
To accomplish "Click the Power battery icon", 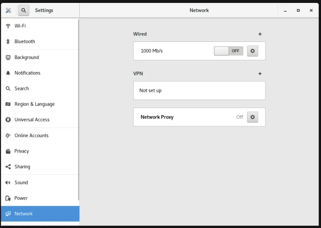I will tap(8, 198).
